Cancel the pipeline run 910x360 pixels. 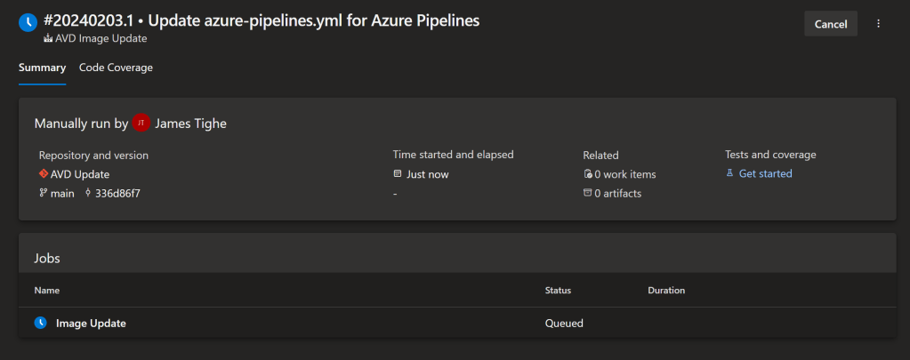[x=830, y=24]
